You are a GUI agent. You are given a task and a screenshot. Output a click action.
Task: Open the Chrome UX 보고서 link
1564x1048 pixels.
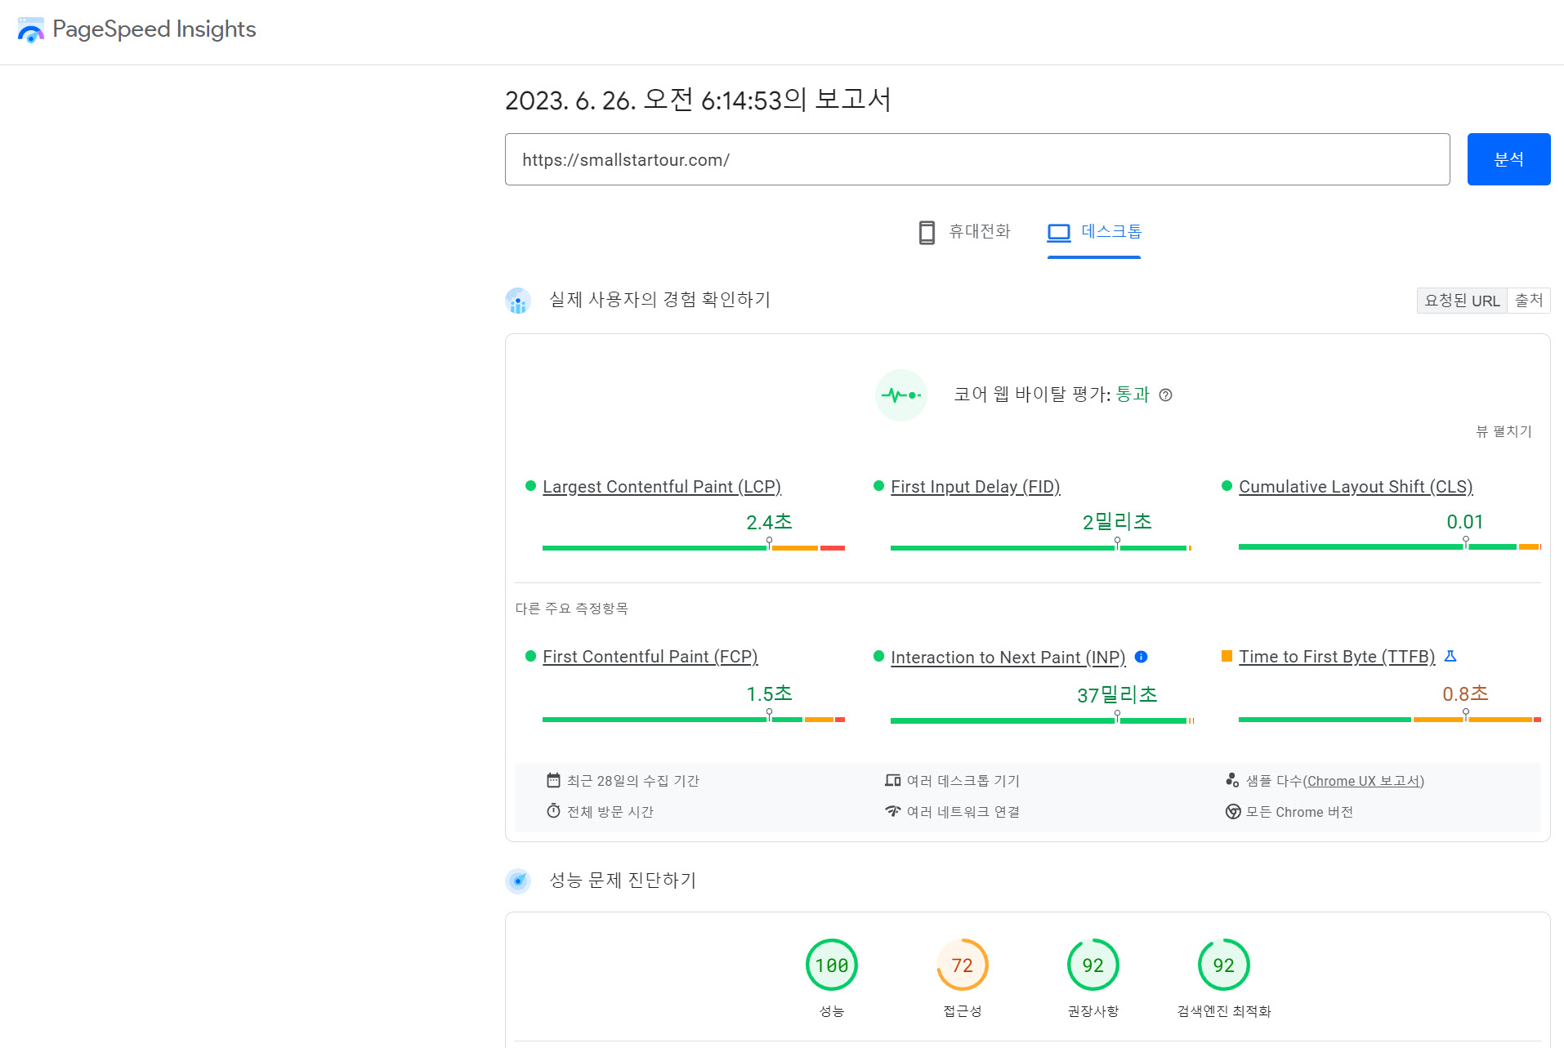(x=1364, y=781)
